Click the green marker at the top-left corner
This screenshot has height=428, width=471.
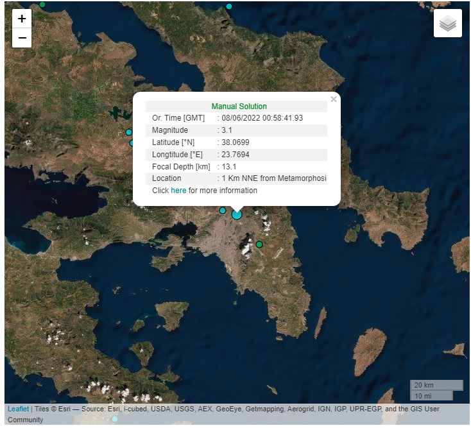42,4
